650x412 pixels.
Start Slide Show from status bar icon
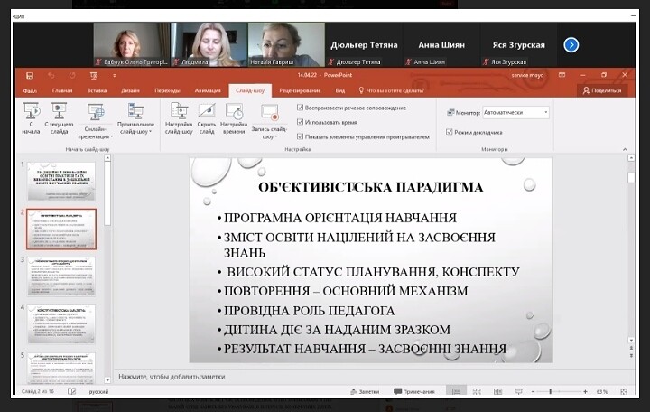click(518, 391)
